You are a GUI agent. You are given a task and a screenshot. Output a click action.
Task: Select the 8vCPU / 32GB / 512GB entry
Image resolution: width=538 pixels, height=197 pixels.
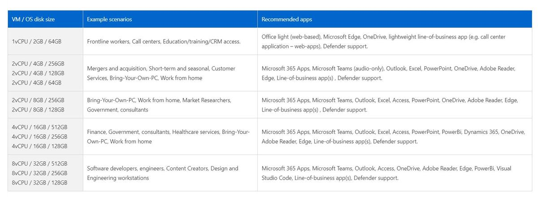[39, 163]
